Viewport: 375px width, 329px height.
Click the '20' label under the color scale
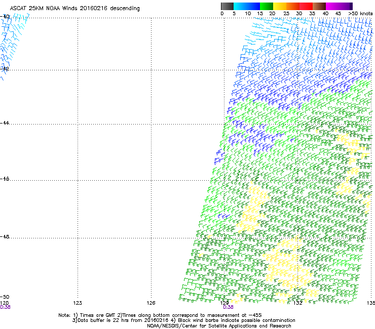(x=272, y=14)
